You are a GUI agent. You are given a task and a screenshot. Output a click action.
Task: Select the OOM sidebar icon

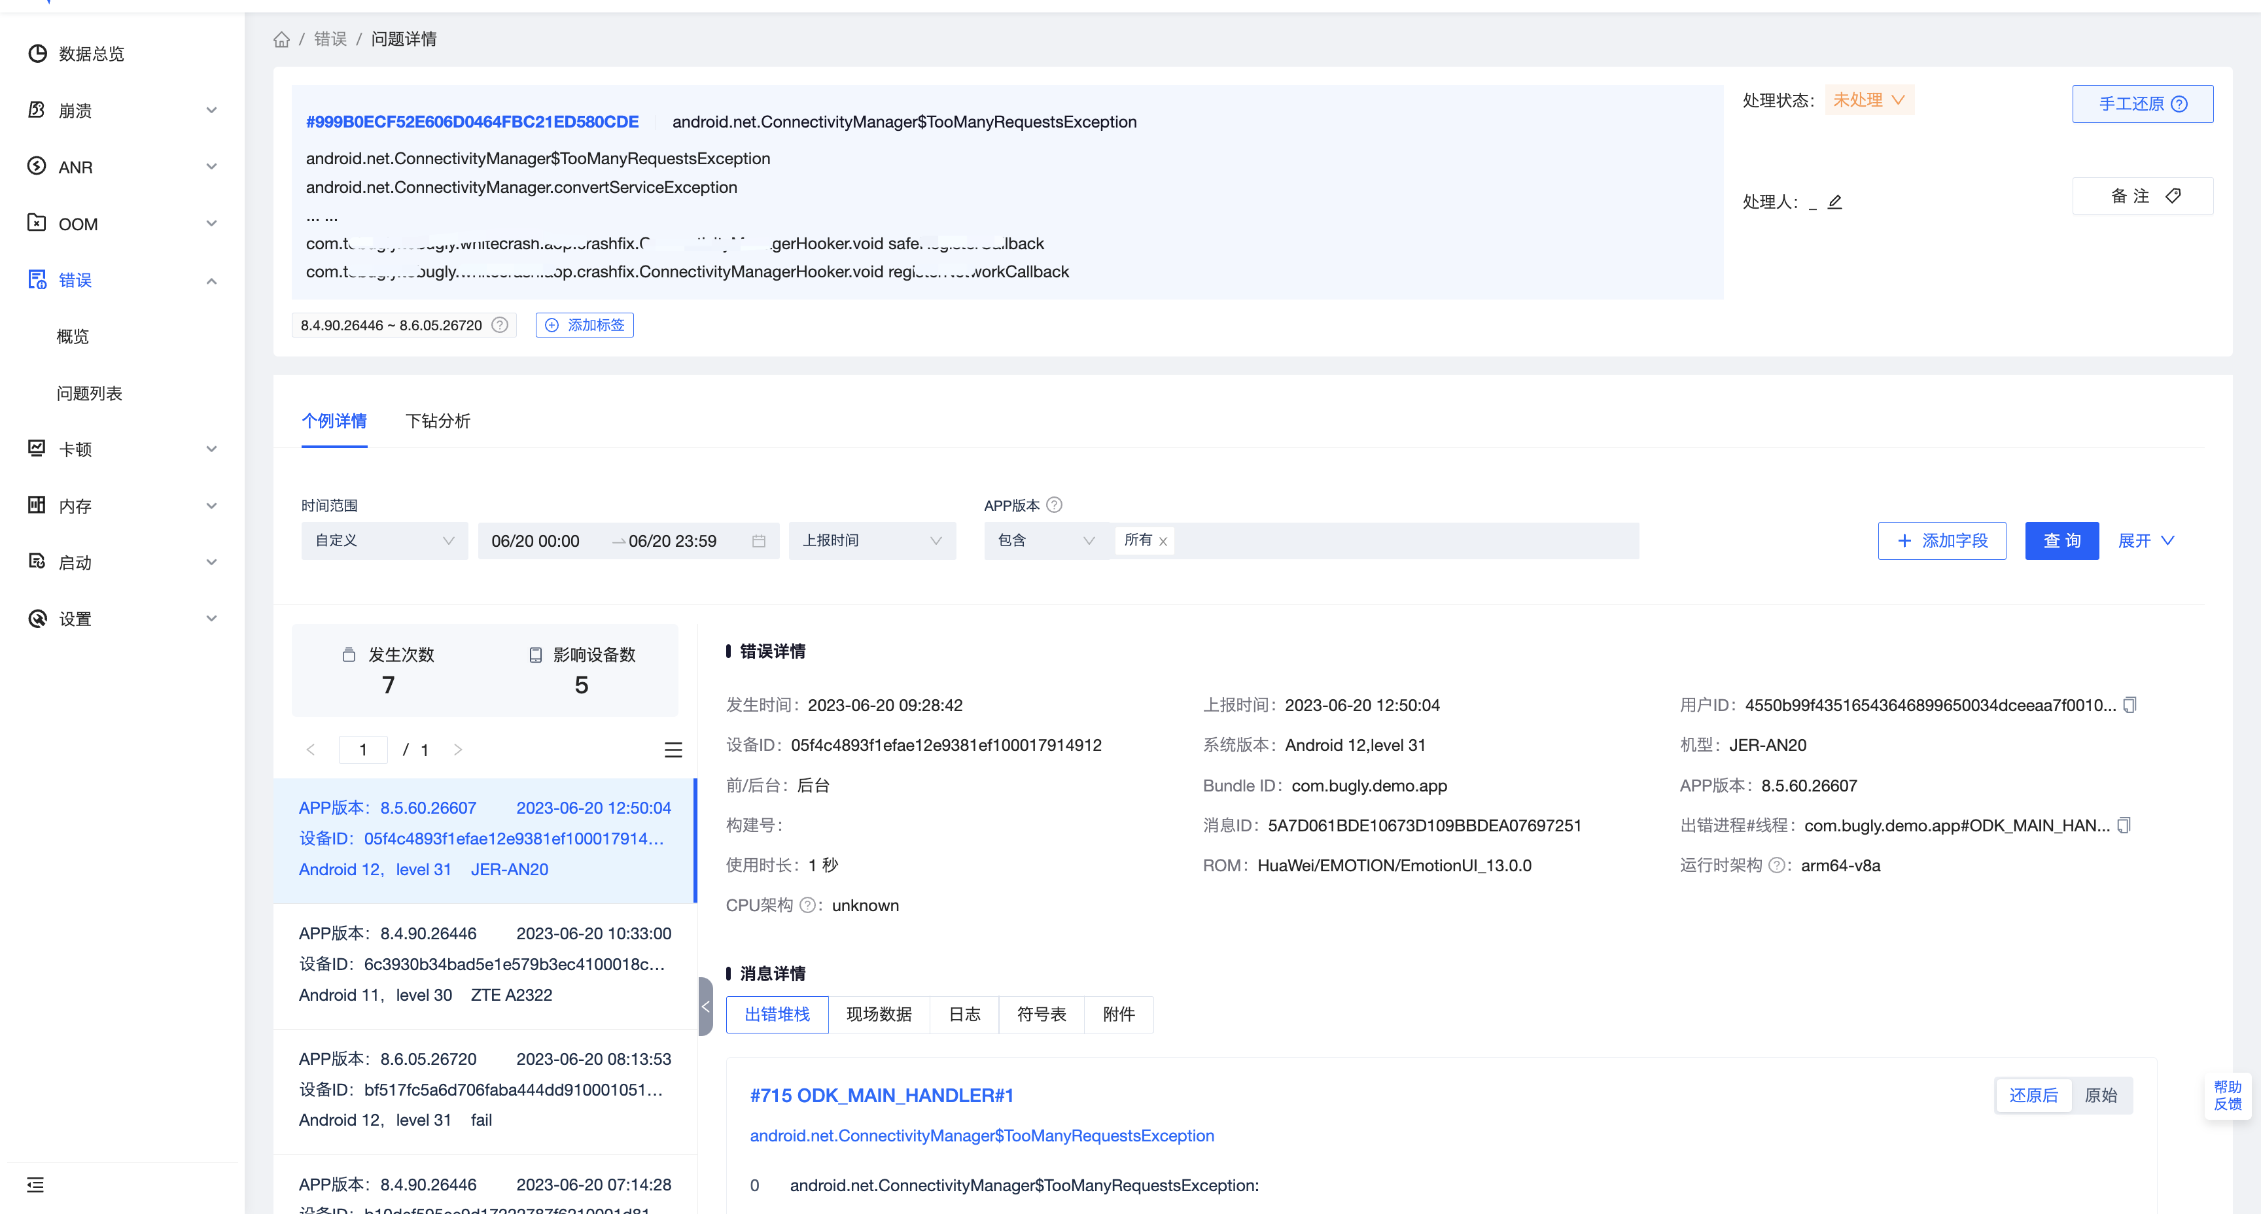[37, 223]
